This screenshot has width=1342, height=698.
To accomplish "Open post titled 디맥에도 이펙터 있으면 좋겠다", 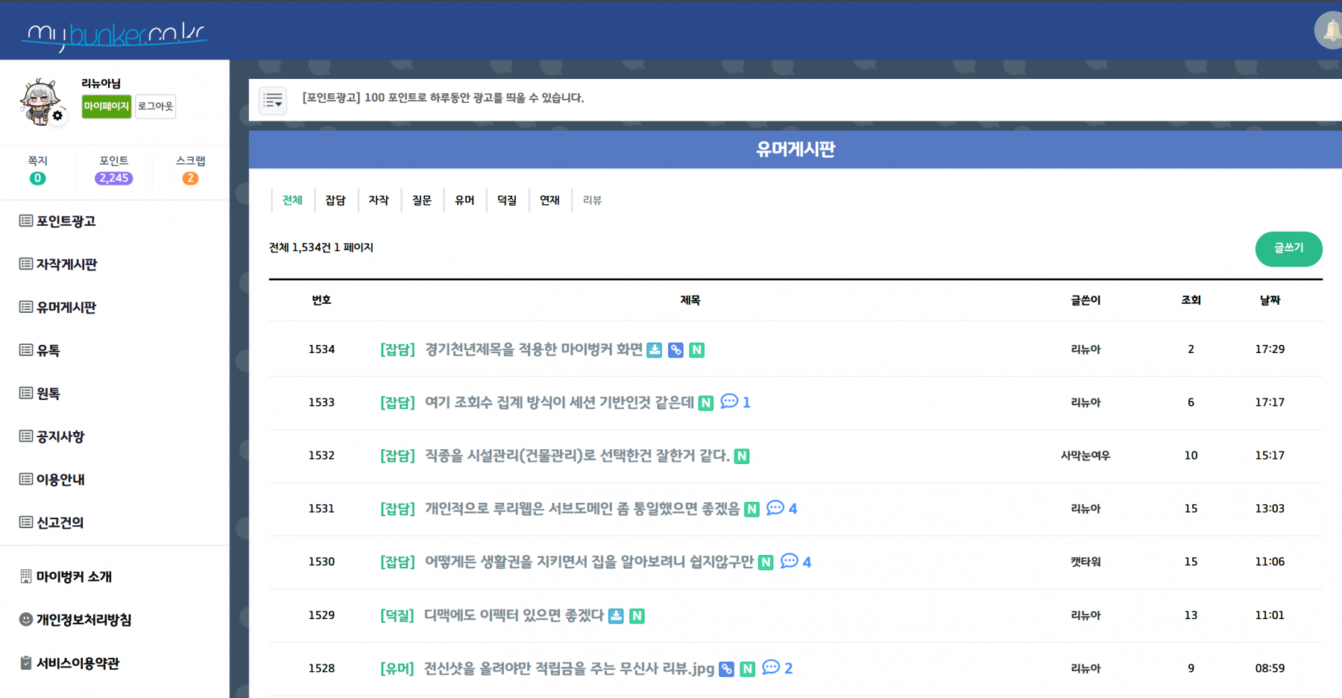I will click(x=514, y=615).
